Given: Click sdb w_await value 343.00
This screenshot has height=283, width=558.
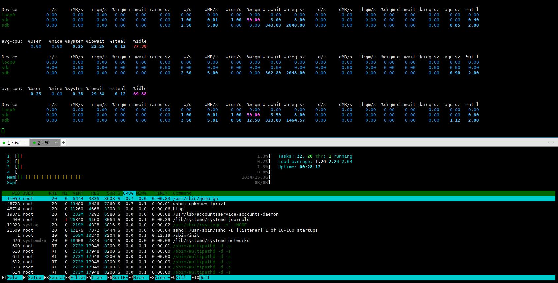Looking at the screenshot, I should click(273, 25).
